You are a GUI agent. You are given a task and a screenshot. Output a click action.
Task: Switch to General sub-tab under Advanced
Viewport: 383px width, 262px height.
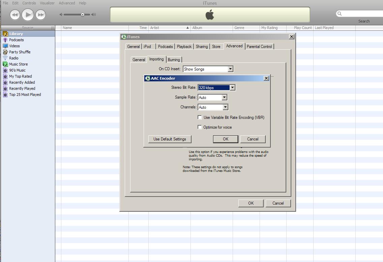139,60
